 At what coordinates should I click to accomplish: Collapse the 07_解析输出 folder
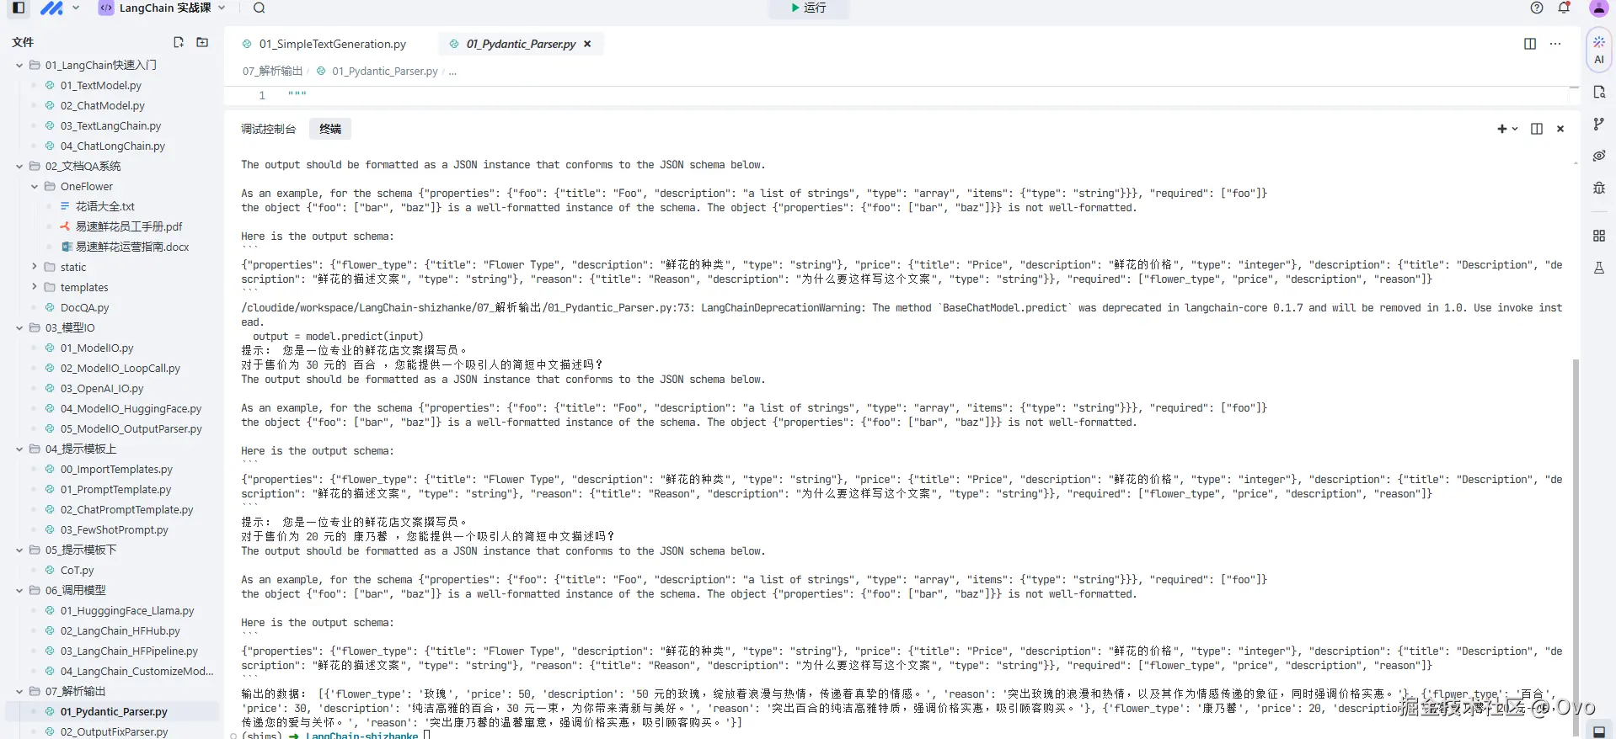(19, 691)
